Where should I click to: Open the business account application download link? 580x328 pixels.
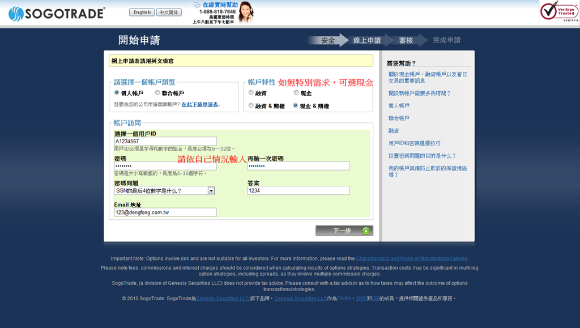tap(200, 105)
